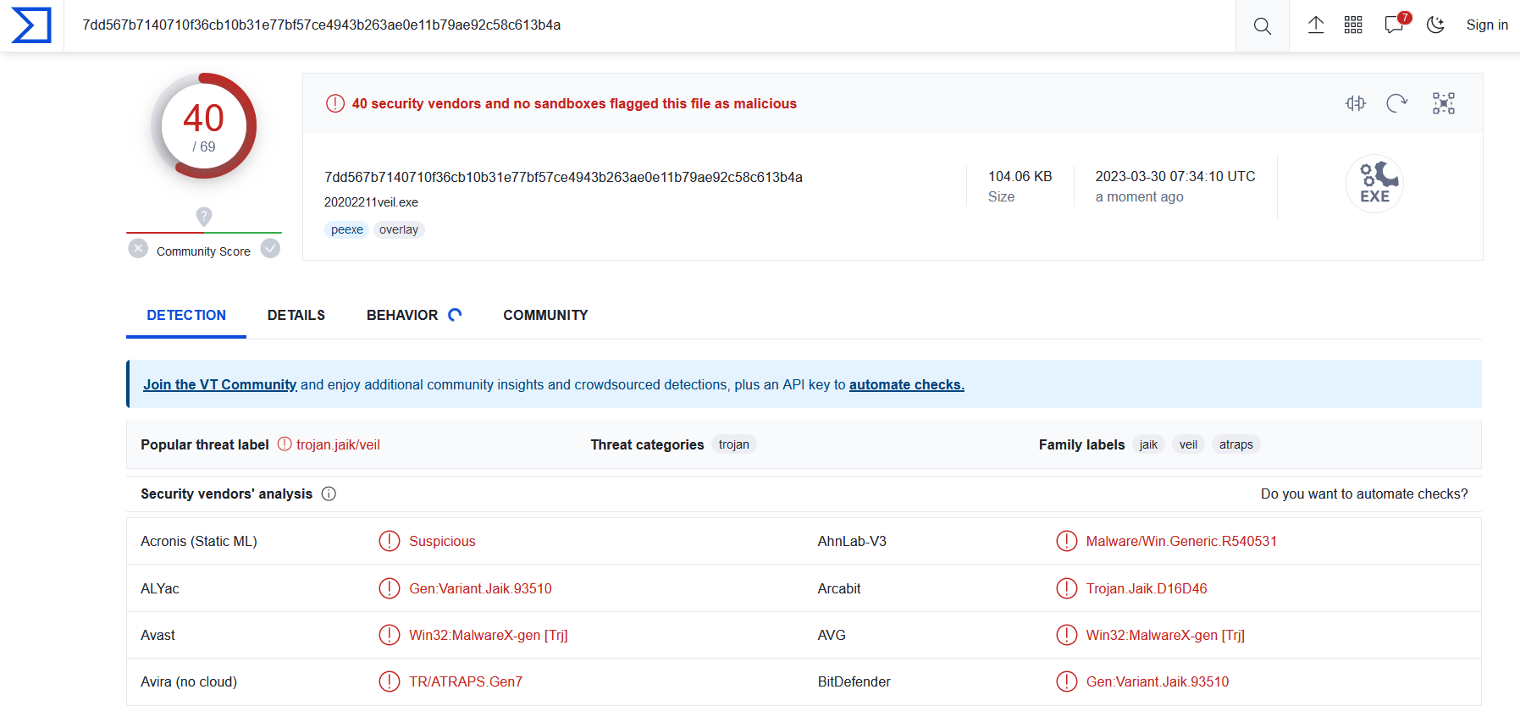Image resolution: width=1520 pixels, height=706 pixels.
Task: Click the reanalyze file icon
Action: tap(1396, 103)
